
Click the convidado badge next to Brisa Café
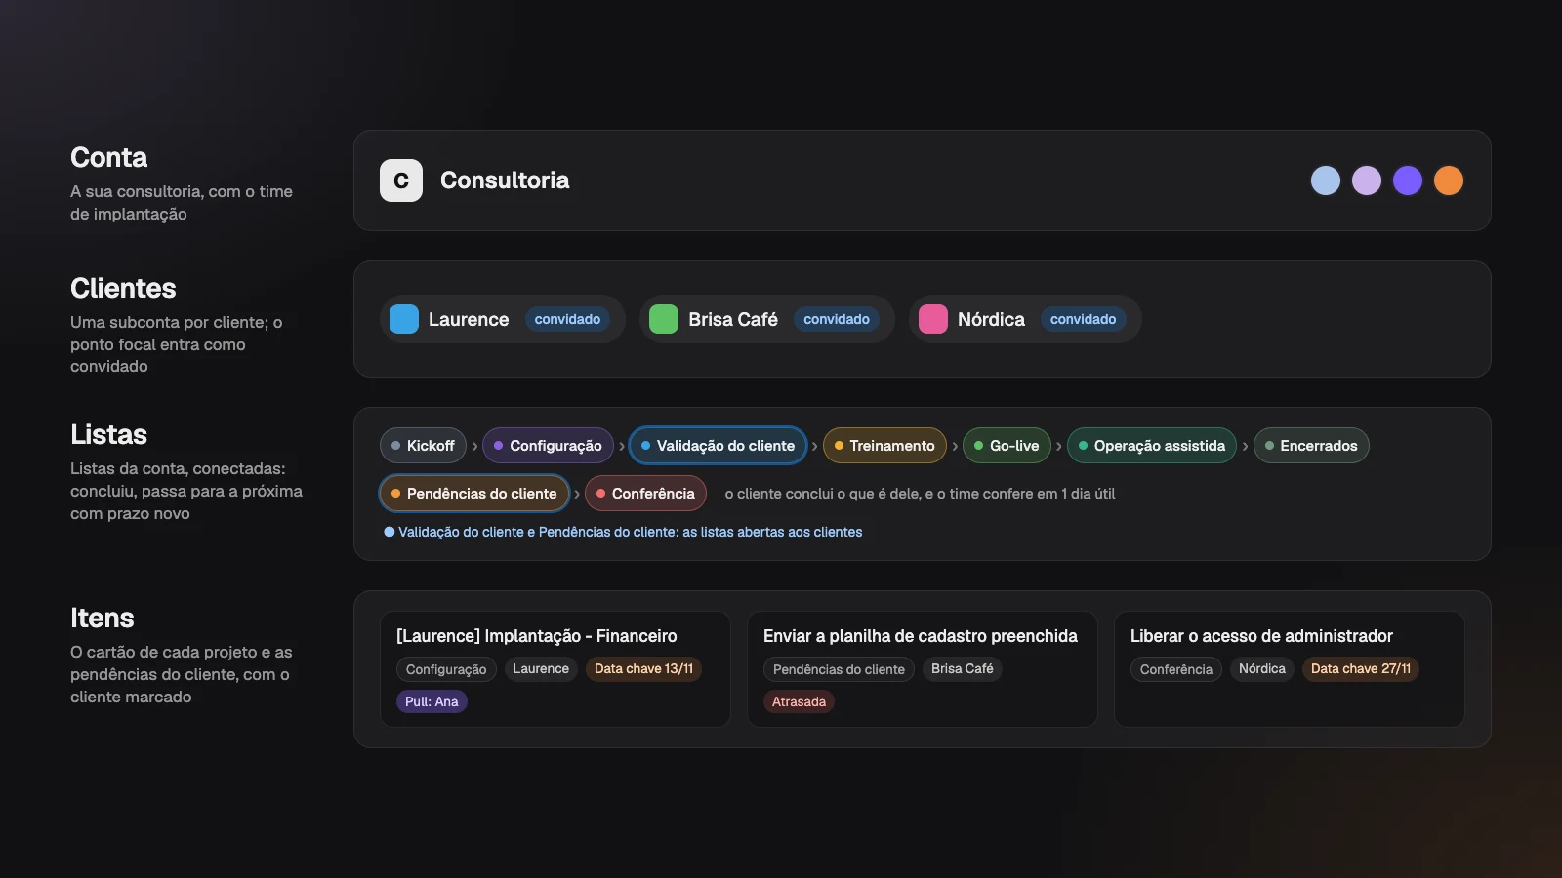[837, 319]
